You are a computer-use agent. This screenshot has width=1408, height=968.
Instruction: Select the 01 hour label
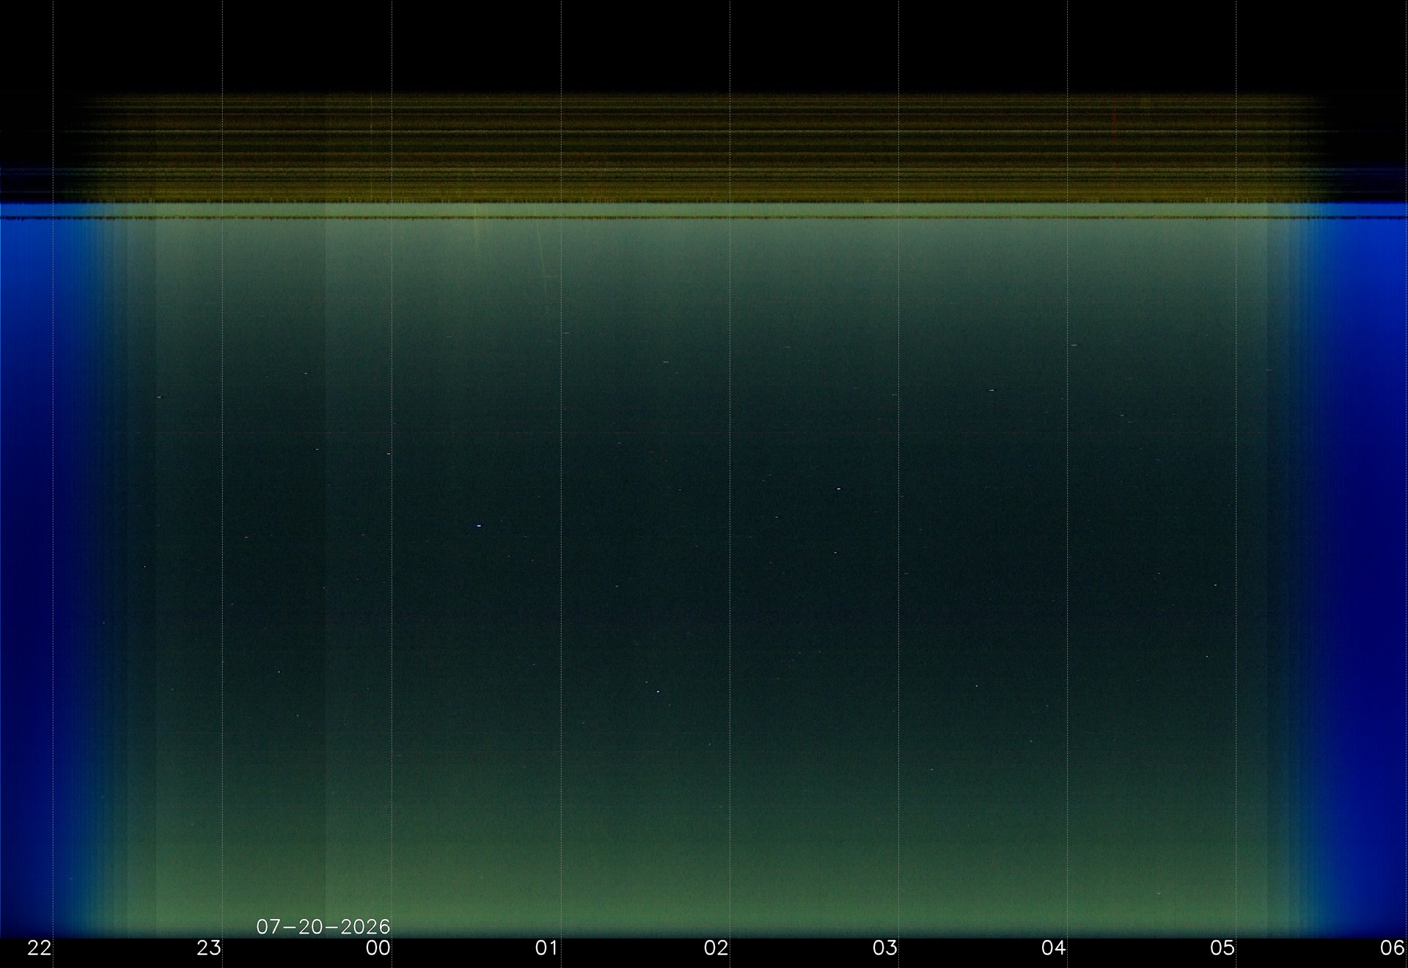coord(547,948)
